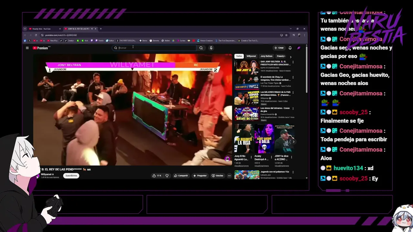
Task: Open options for SAN JONY BELTRÁN video
Action: point(293,62)
